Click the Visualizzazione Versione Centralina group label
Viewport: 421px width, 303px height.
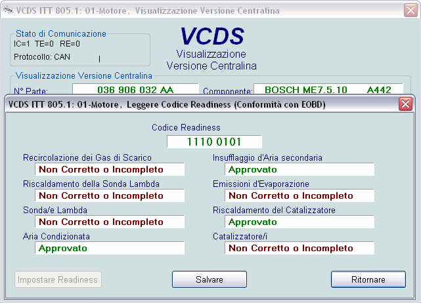84,75
